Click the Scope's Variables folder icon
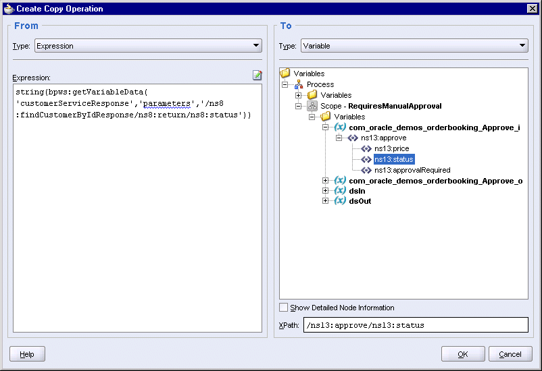The image size is (542, 371). (326, 116)
